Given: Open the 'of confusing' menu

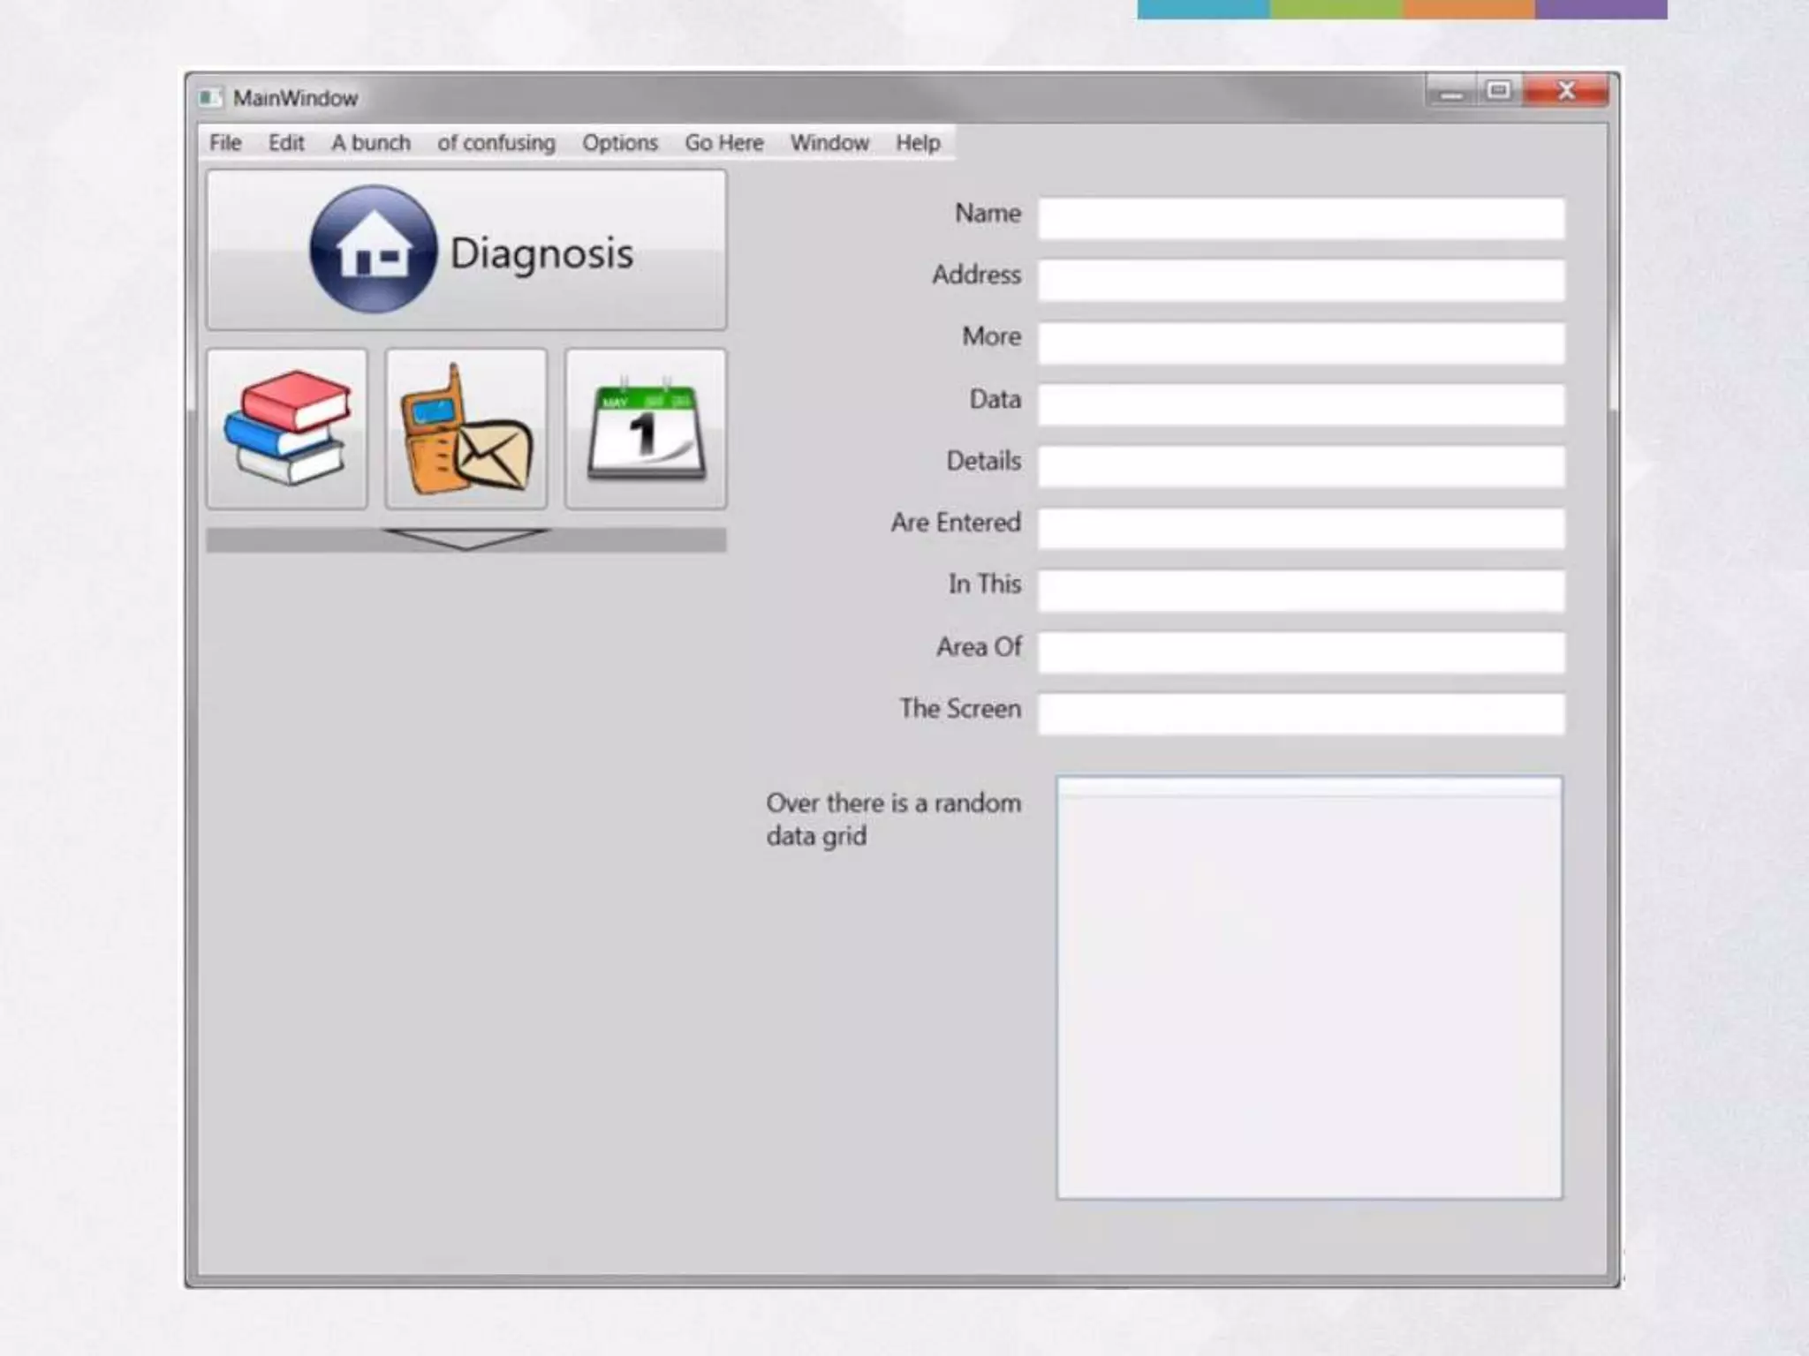Looking at the screenshot, I should [496, 143].
